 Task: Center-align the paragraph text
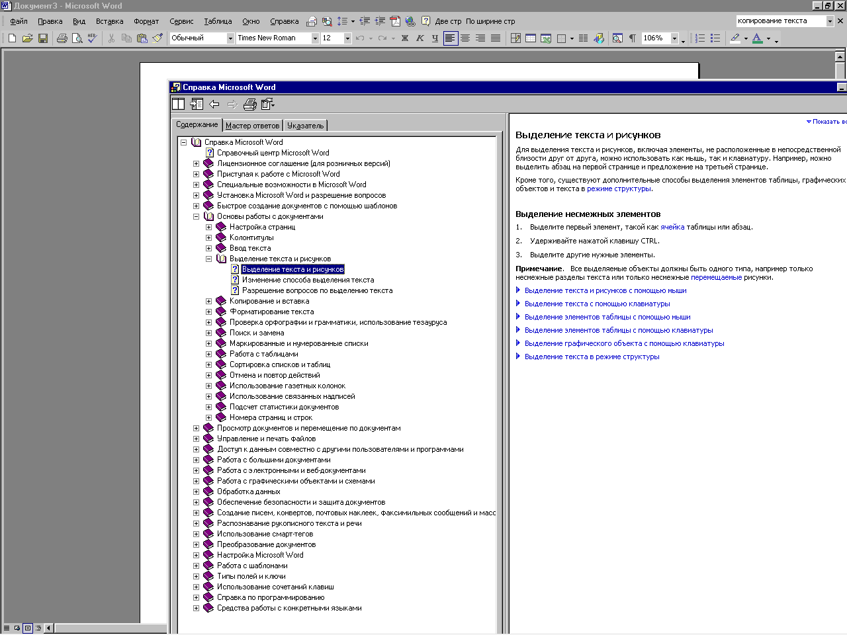click(x=465, y=38)
